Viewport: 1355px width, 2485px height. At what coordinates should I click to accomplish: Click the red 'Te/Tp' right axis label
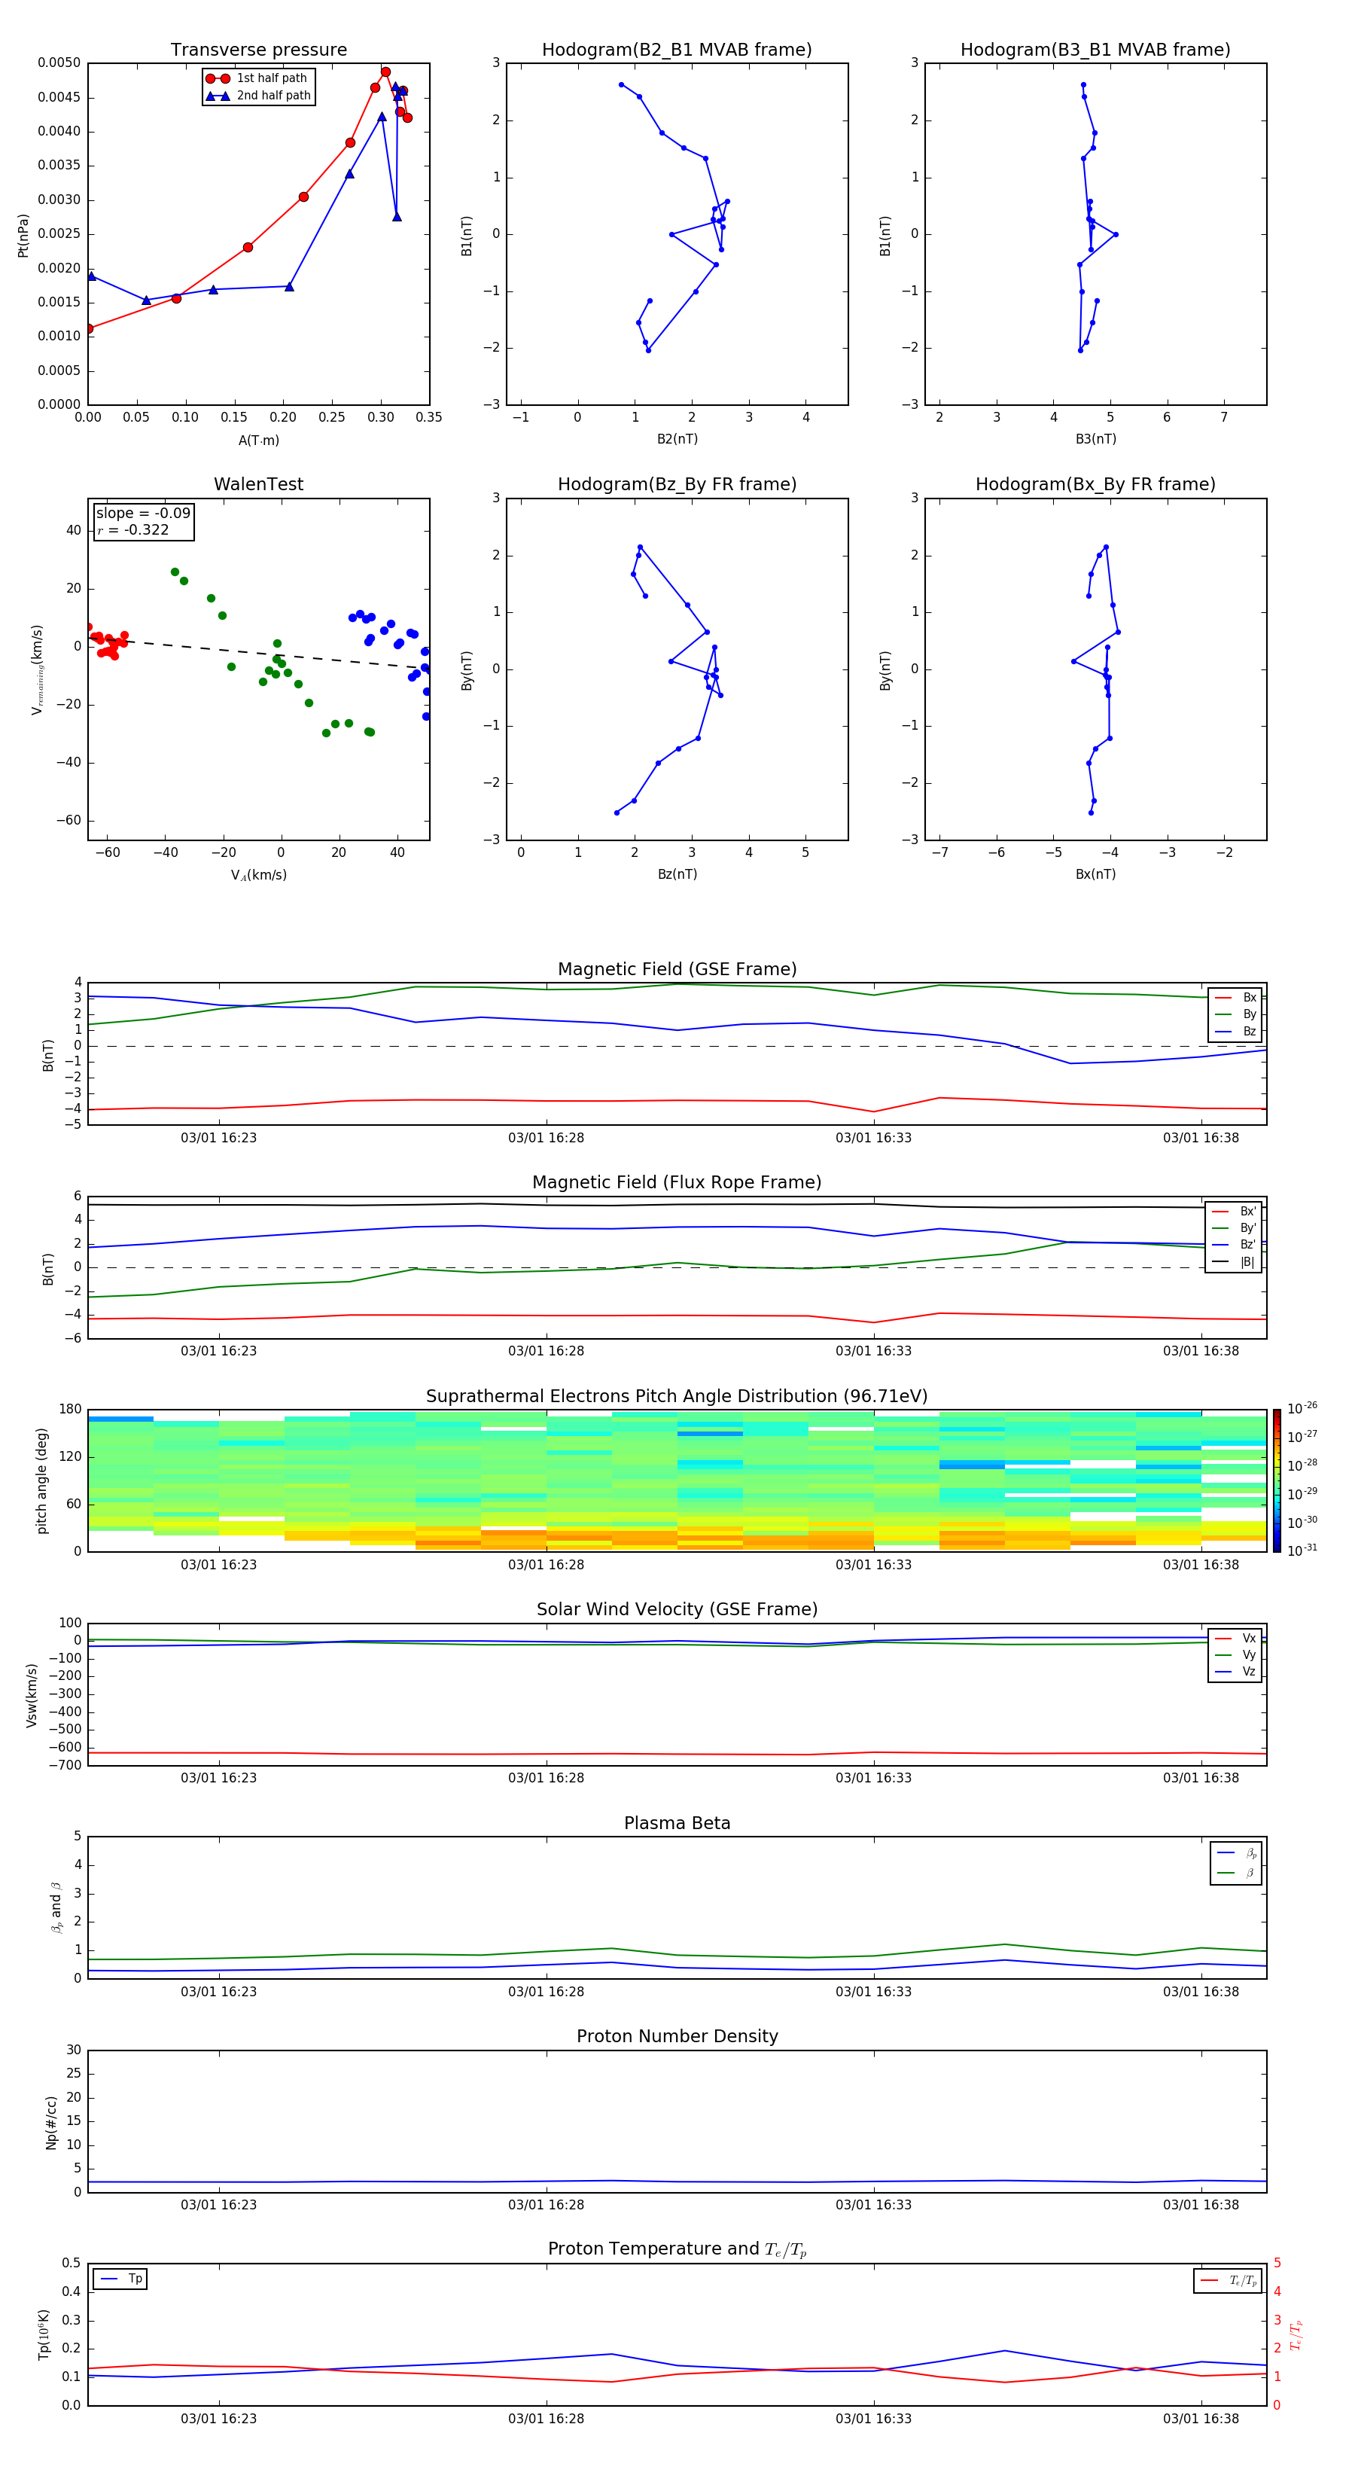click(1296, 2334)
